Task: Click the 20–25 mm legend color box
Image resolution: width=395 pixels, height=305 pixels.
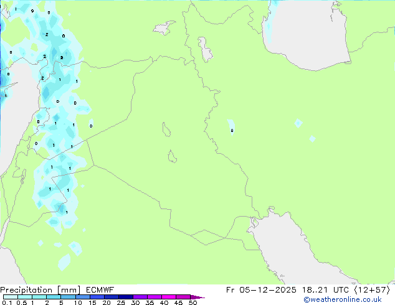Action: (111, 297)
